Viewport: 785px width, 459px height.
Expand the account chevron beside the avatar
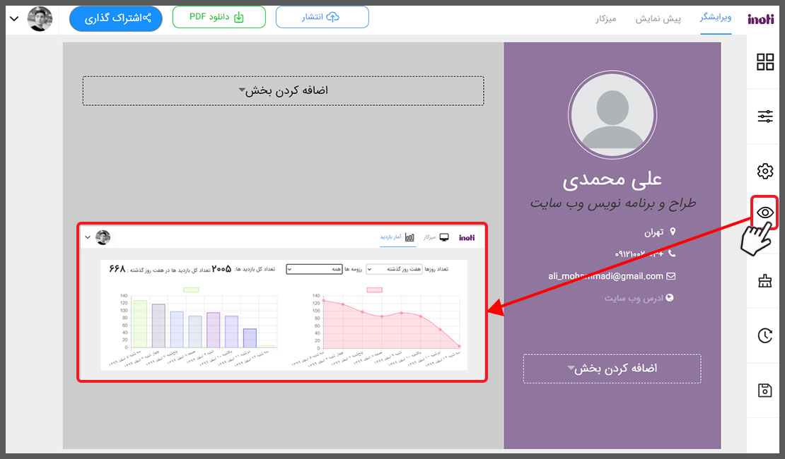coord(14,19)
